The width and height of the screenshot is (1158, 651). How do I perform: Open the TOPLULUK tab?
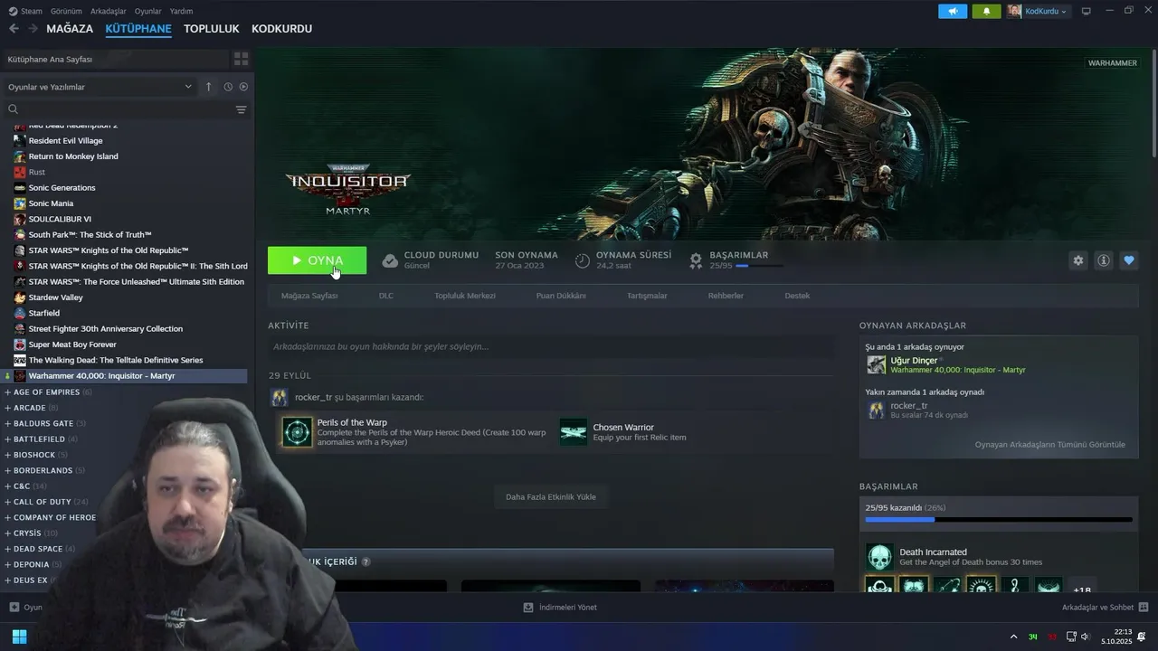(212, 29)
